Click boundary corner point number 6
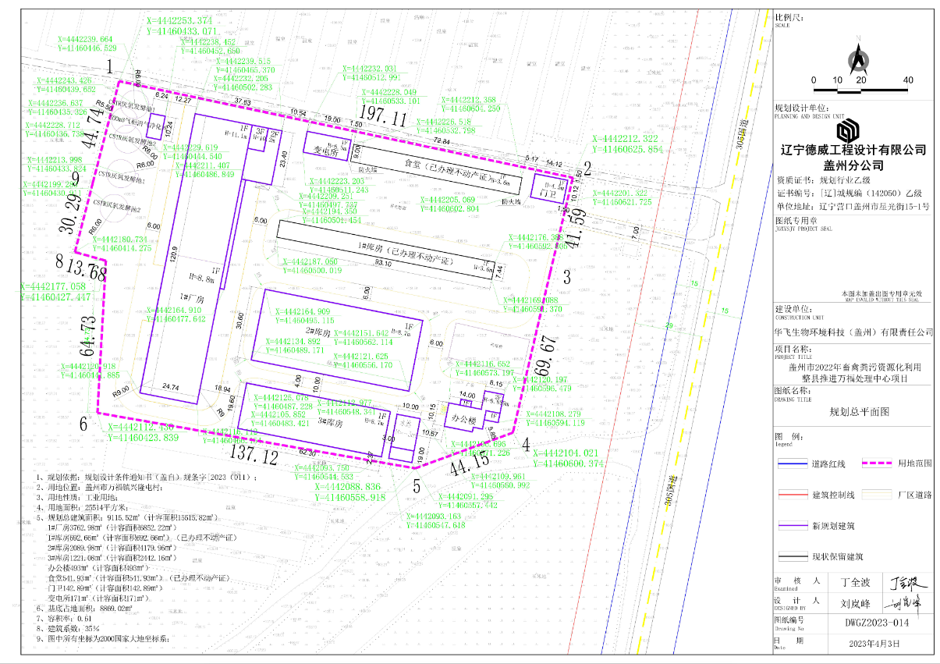The height and width of the screenshot is (664, 940). point(83,424)
